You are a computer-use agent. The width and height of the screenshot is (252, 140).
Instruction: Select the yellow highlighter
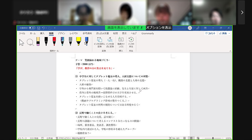point(78,42)
